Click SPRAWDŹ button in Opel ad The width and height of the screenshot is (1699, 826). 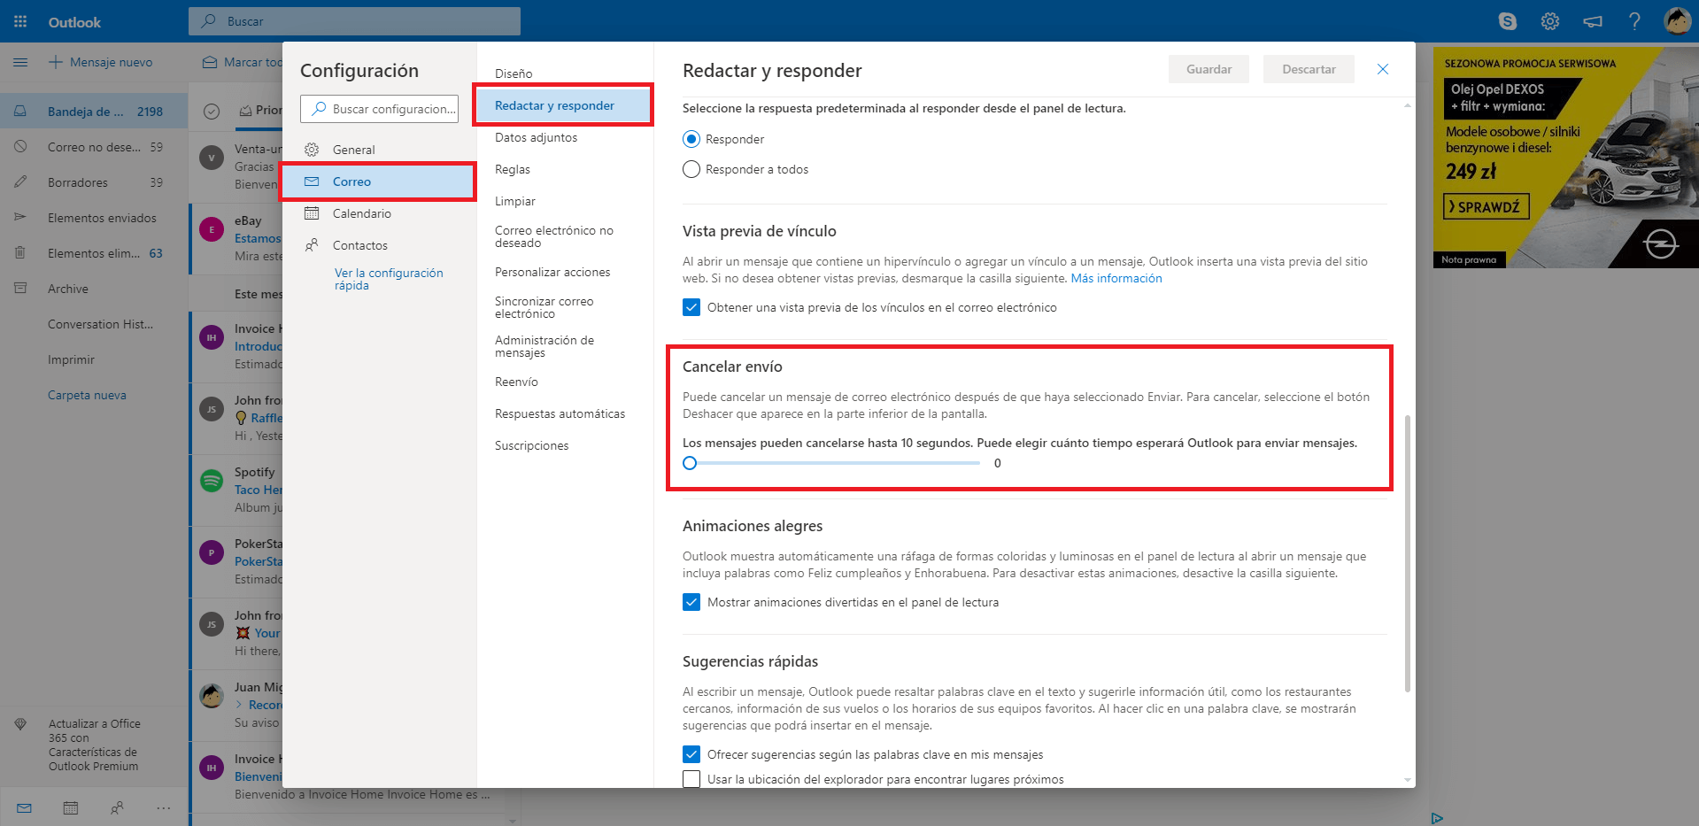(1487, 207)
